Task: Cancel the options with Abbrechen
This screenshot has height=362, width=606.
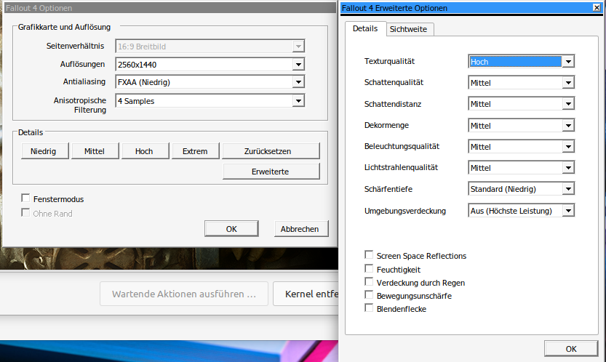Action: click(301, 229)
